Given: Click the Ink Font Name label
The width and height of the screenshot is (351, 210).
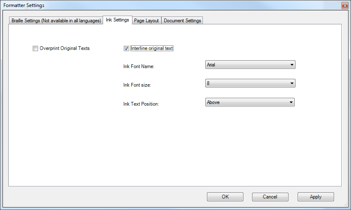Looking at the screenshot, I should pyautogui.click(x=139, y=66).
